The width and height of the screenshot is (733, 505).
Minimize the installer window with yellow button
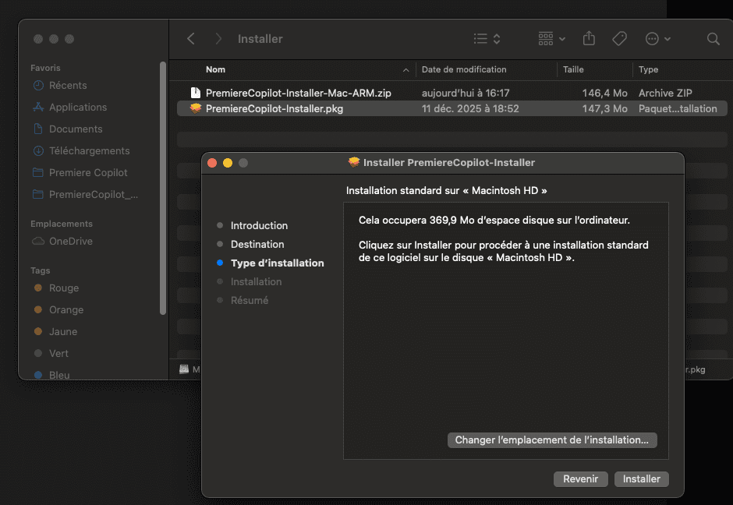(x=228, y=163)
